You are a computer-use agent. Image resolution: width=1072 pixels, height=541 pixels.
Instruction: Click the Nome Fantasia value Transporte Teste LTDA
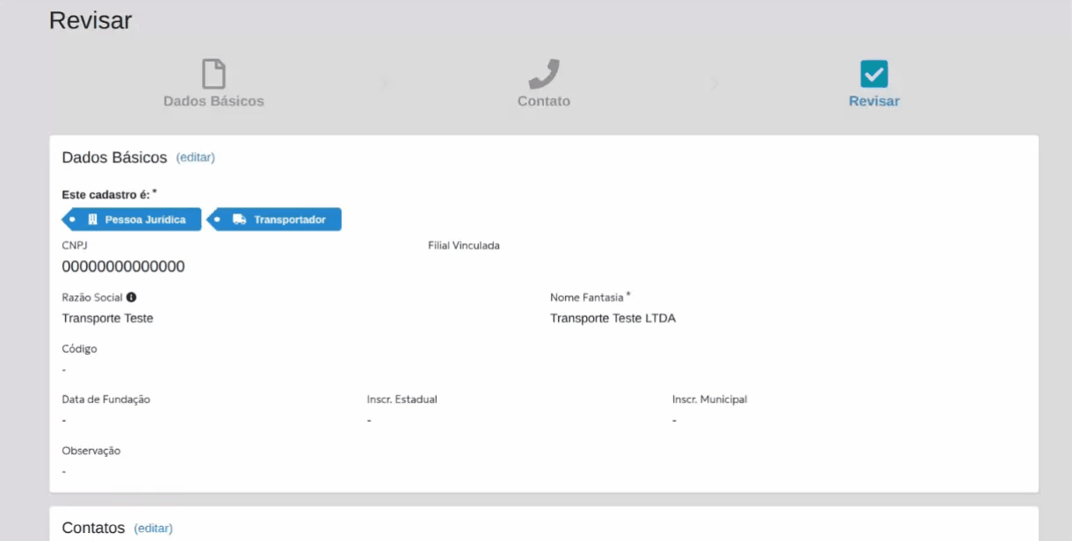click(612, 318)
